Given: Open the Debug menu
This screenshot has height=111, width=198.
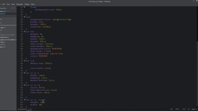Looking at the screenshot, I should (x=27, y=4).
